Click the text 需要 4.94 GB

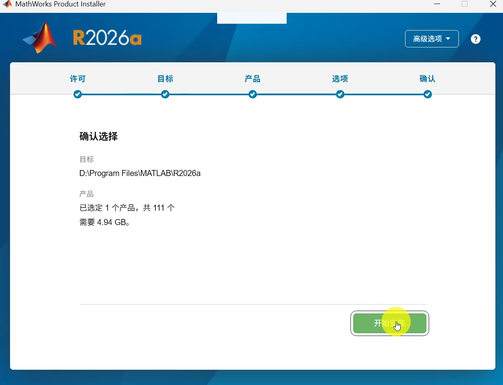tap(104, 222)
